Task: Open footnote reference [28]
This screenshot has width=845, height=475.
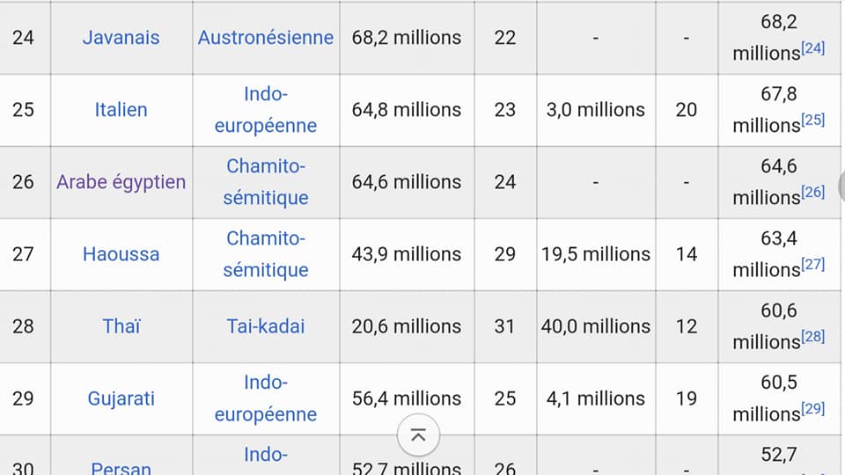Action: coord(812,338)
